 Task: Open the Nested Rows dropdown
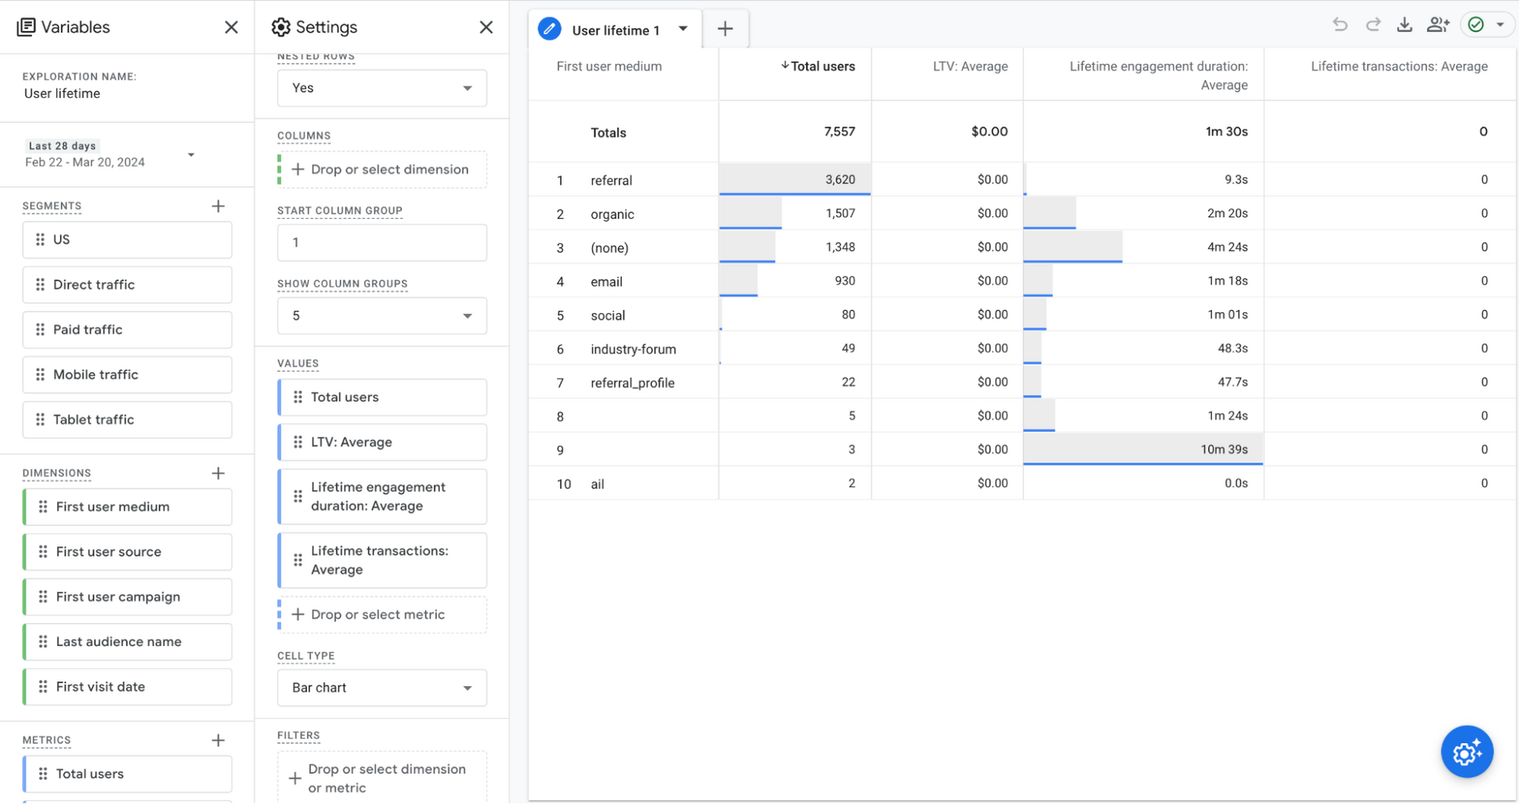point(381,88)
